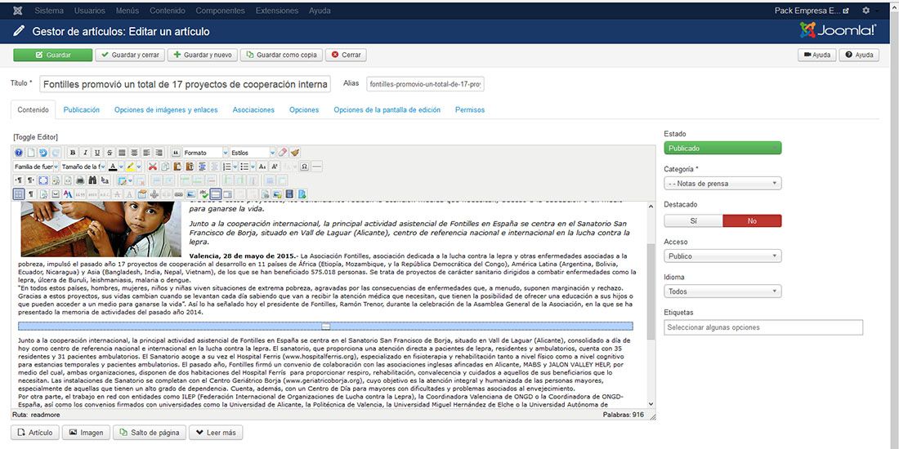Click the find and replace icon

[105, 180]
